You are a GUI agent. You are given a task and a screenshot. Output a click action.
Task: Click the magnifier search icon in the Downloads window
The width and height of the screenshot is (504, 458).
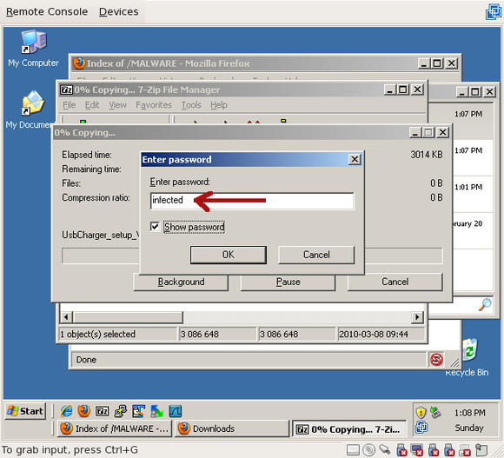485,304
